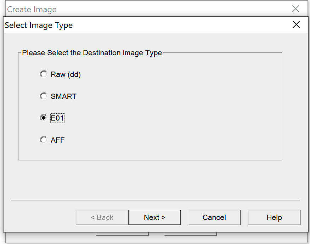Click the "Please Select the Destination Image Type" caption
The height and width of the screenshot is (244, 310).
(92, 53)
